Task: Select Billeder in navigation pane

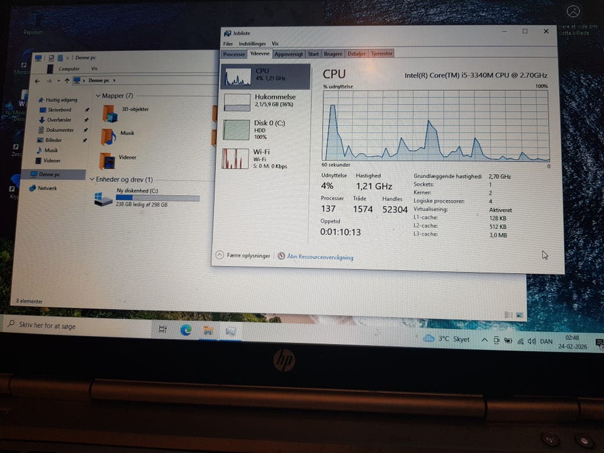Action: click(x=49, y=140)
